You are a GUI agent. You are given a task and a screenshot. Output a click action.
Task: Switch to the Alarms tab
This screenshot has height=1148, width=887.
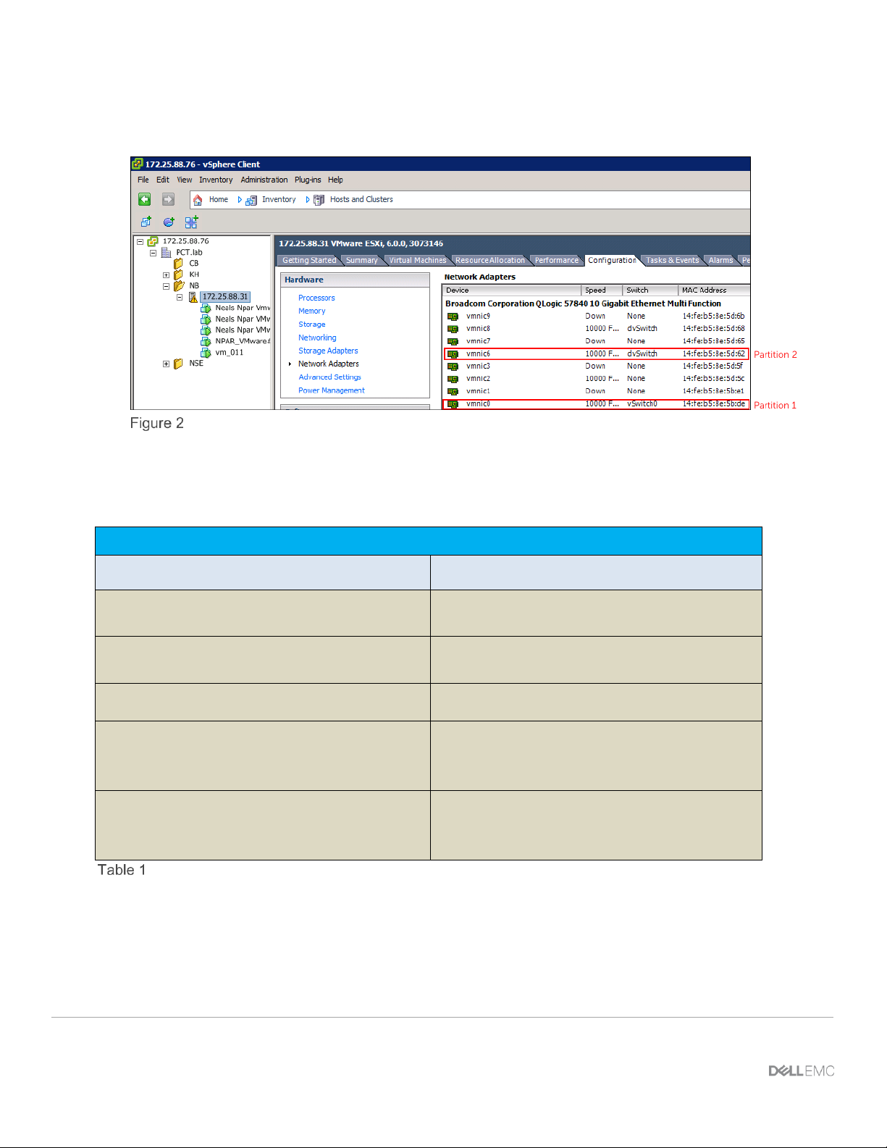pyautogui.click(x=720, y=261)
